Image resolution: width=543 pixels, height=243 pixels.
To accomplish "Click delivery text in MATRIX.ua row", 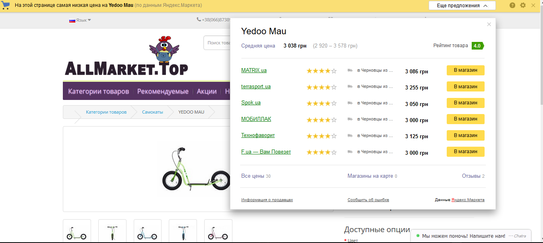I will [x=375, y=70].
